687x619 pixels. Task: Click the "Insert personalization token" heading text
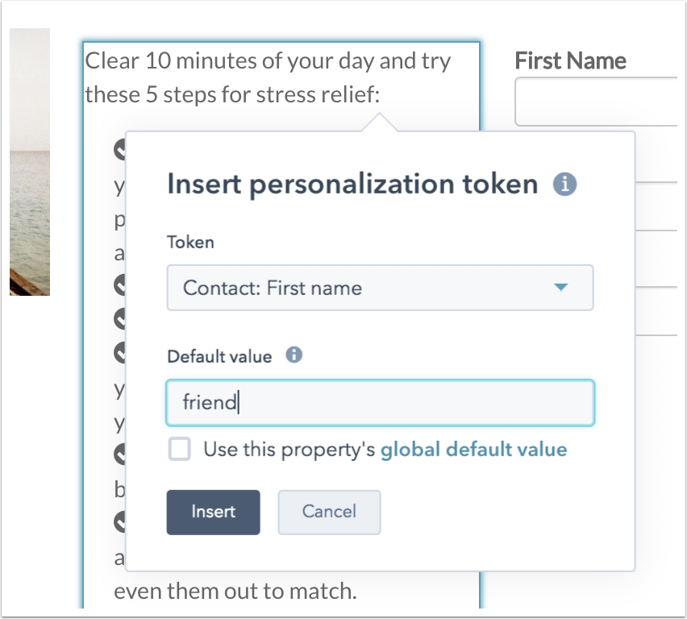(x=352, y=184)
